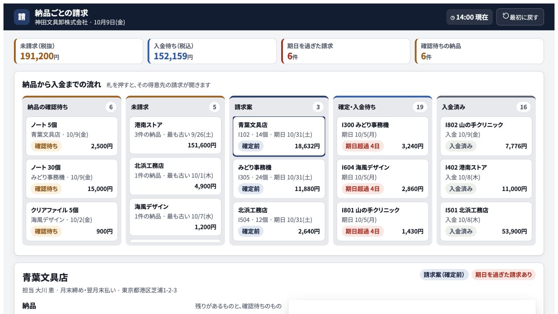Image resolution: width=558 pixels, height=314 pixels.
Task: Open the I604 海風デザイン overdue invoice
Action: tap(382, 179)
